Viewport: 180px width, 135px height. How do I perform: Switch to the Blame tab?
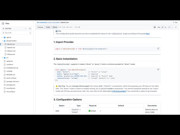(55, 27)
